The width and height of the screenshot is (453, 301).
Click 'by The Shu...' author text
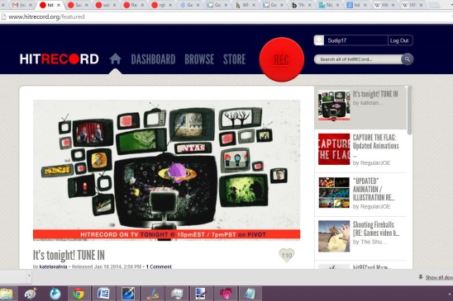[370, 242]
